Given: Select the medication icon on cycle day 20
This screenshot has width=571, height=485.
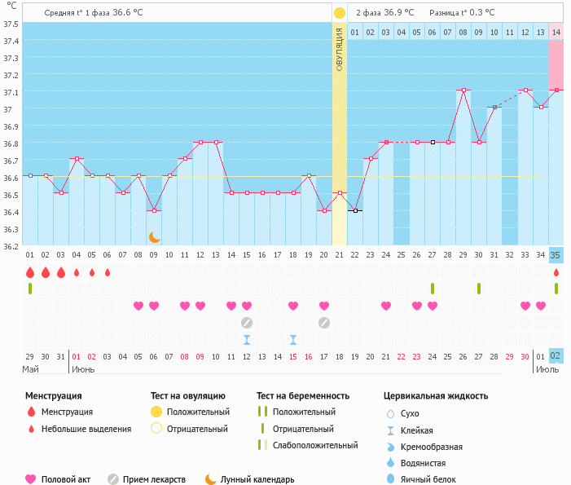Looking at the screenshot, I should click(324, 323).
